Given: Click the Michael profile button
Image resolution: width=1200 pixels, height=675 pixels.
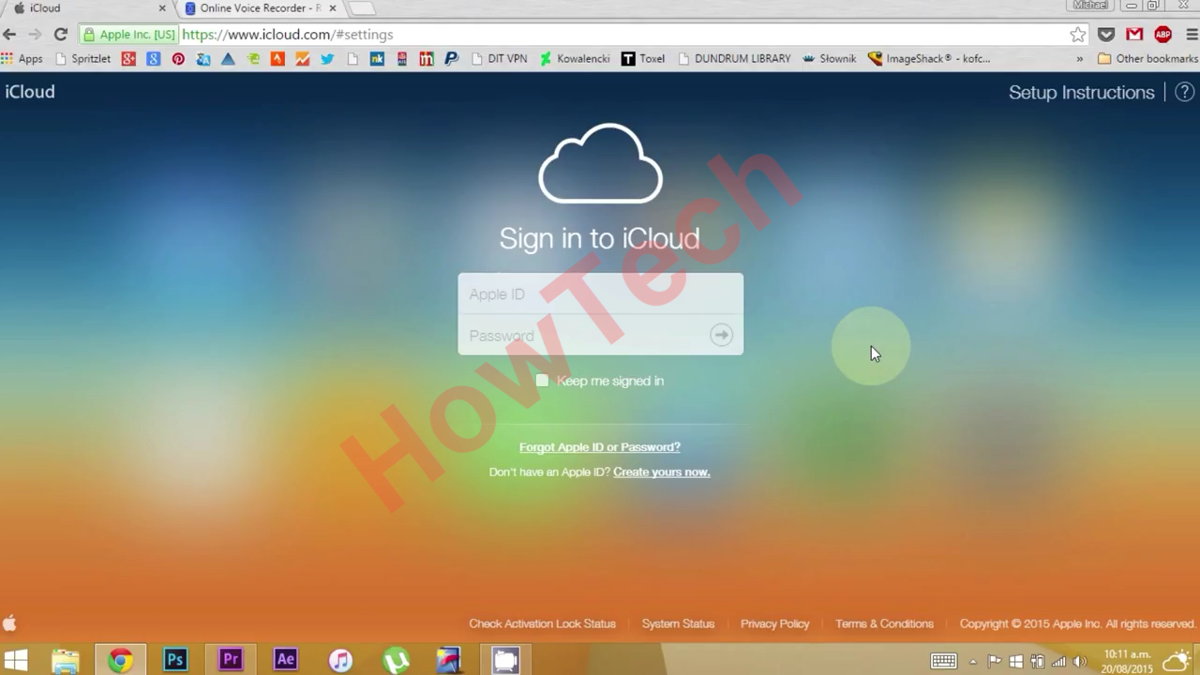Looking at the screenshot, I should [1090, 6].
